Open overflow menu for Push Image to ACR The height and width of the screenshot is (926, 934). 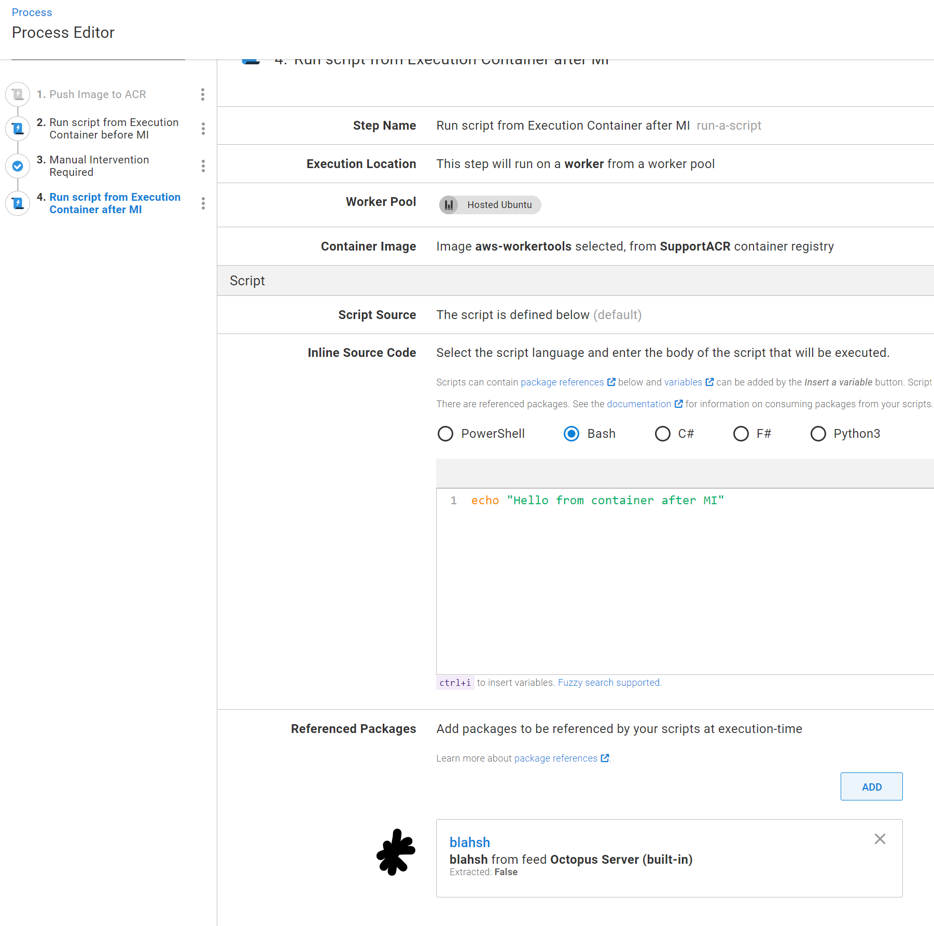[203, 94]
